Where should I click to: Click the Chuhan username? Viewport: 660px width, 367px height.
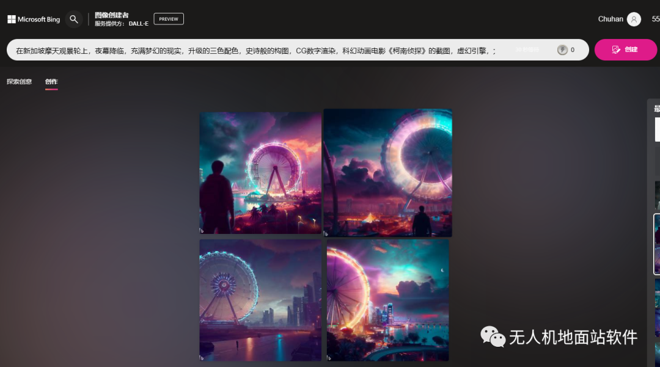[610, 20]
